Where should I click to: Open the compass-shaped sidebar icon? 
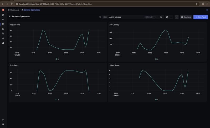point(3,38)
